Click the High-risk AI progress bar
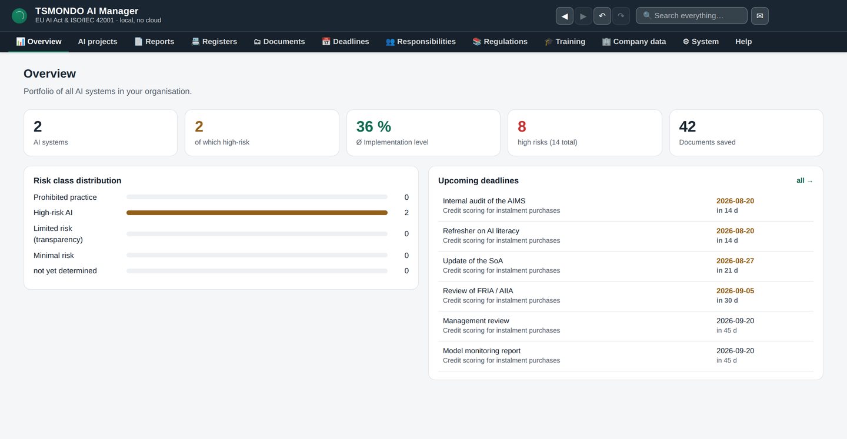 pyautogui.click(x=257, y=213)
